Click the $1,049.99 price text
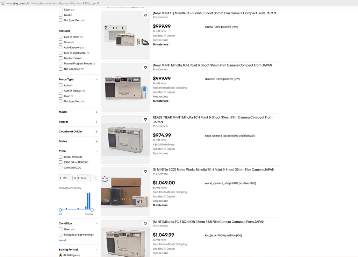The width and height of the screenshot is (358, 257). (163, 235)
